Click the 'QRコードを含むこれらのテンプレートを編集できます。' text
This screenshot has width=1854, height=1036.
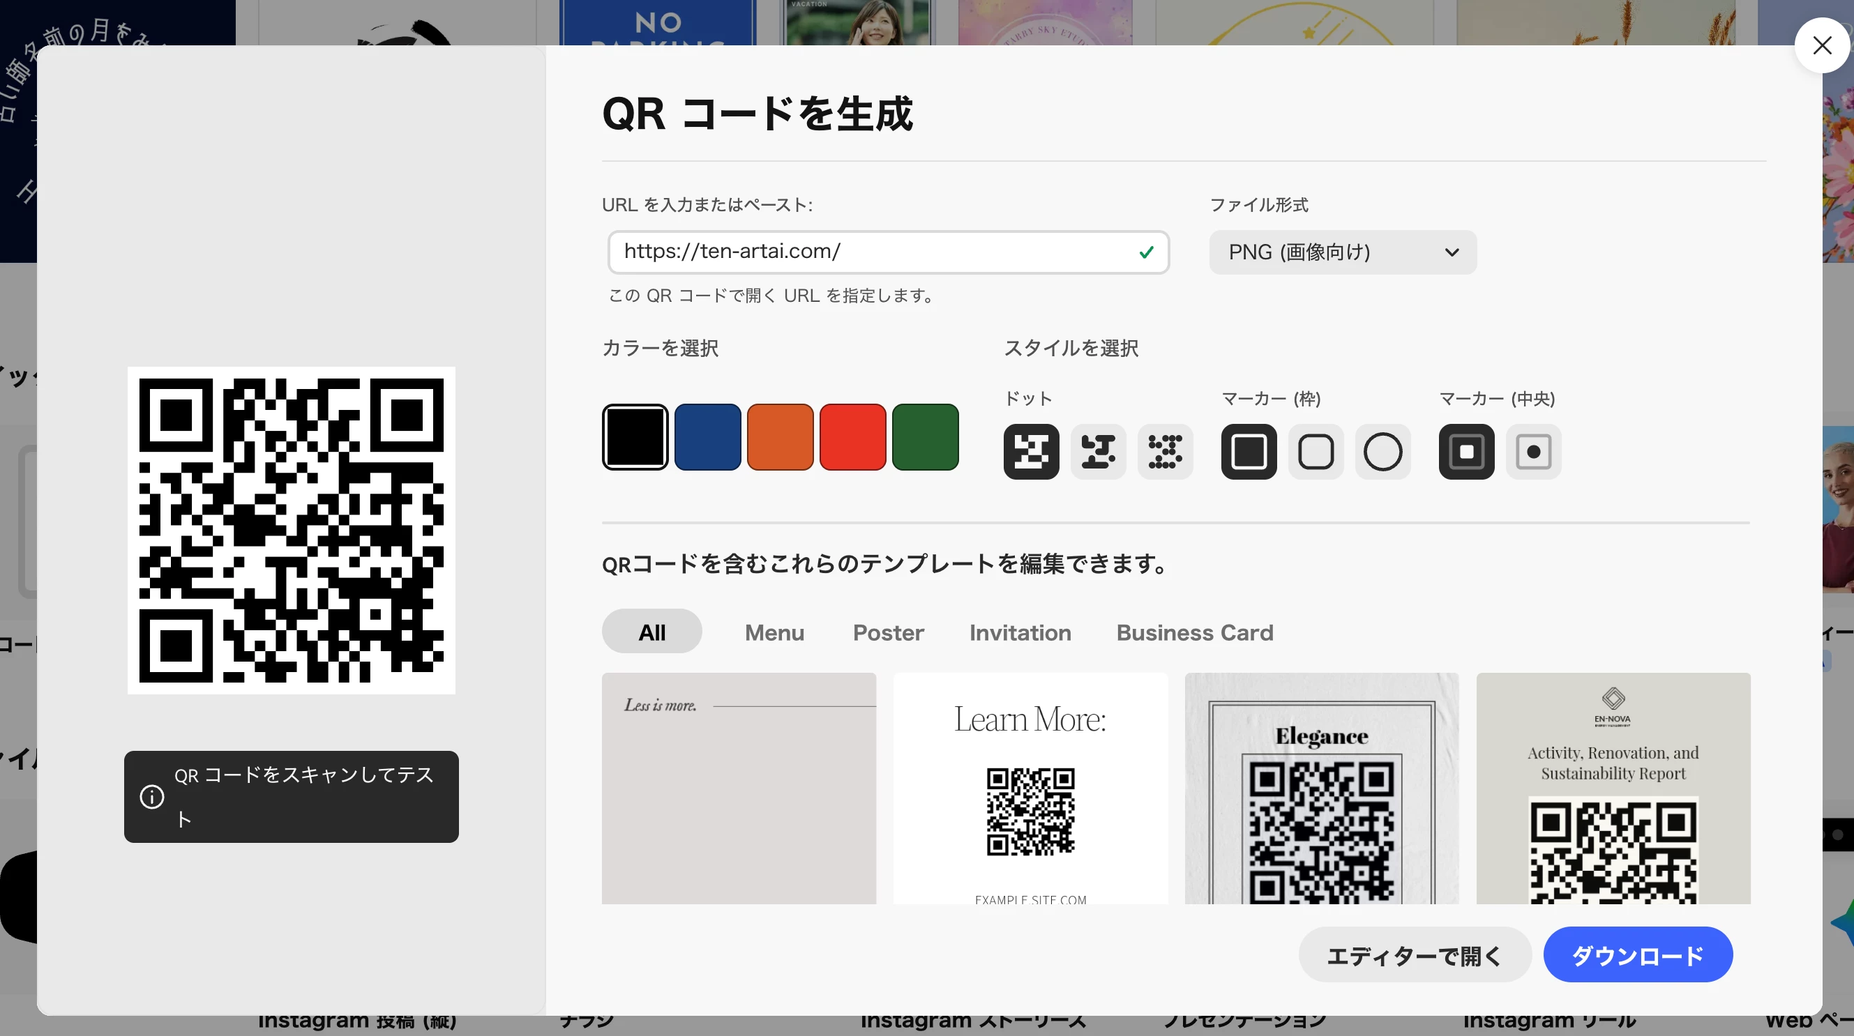tap(884, 564)
